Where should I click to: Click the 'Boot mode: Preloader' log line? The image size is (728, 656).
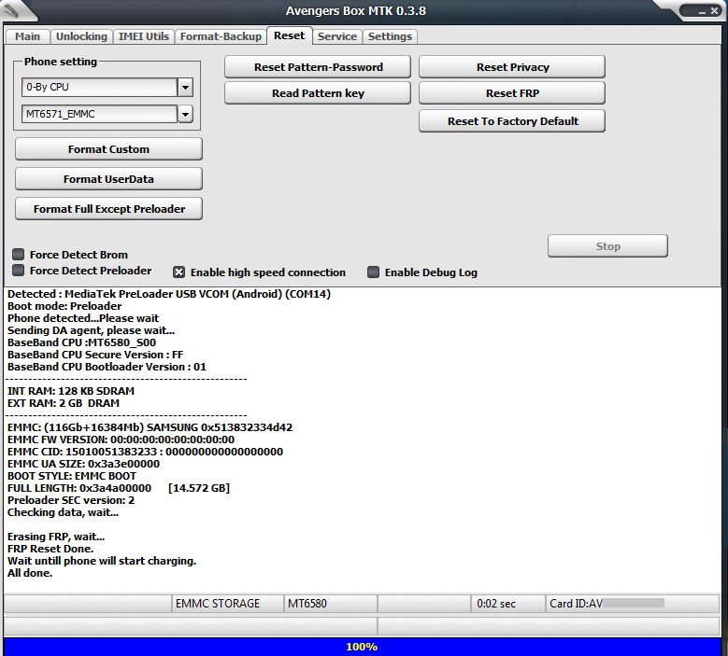[64, 306]
